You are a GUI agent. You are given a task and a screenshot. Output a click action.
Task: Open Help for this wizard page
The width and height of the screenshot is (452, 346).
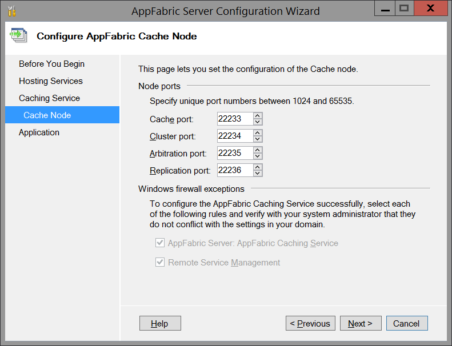click(x=160, y=323)
